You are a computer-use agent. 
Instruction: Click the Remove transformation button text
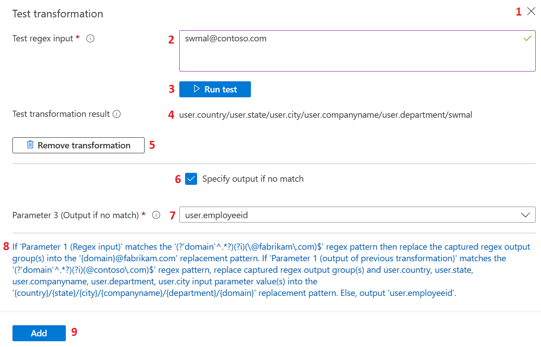click(x=84, y=145)
